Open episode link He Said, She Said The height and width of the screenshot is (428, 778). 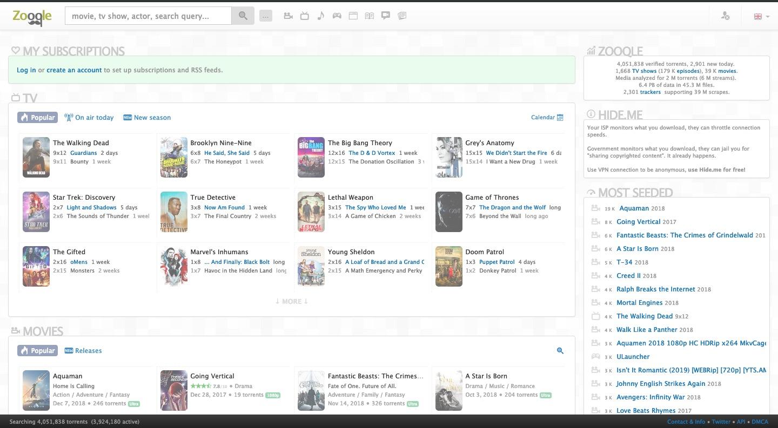click(227, 153)
